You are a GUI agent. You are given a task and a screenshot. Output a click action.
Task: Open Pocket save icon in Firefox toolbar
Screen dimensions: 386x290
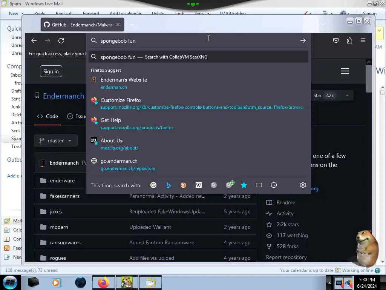point(336,40)
